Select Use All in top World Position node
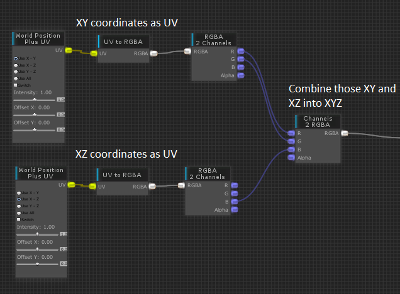Screen dimensions: 400x294 pos(22,79)
